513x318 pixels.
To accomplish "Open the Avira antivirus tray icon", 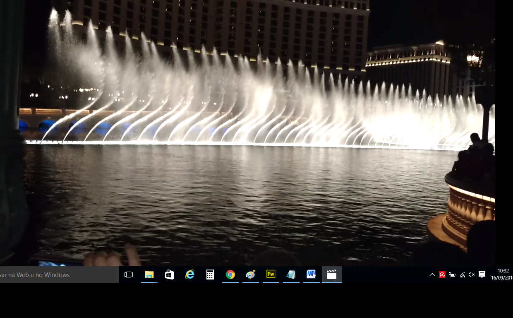I will click(442, 275).
